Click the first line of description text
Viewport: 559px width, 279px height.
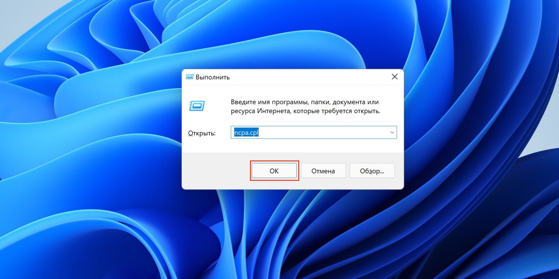(x=305, y=102)
